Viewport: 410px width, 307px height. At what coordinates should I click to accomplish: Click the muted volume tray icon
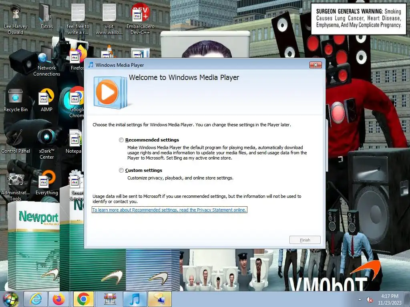[x=370, y=299]
